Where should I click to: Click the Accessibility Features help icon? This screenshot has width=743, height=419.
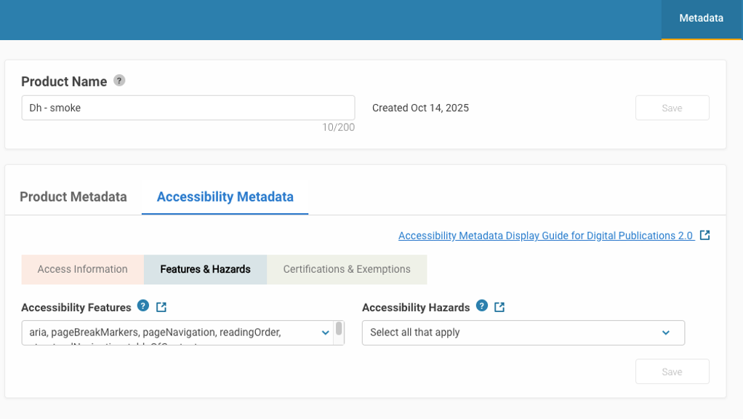point(143,306)
